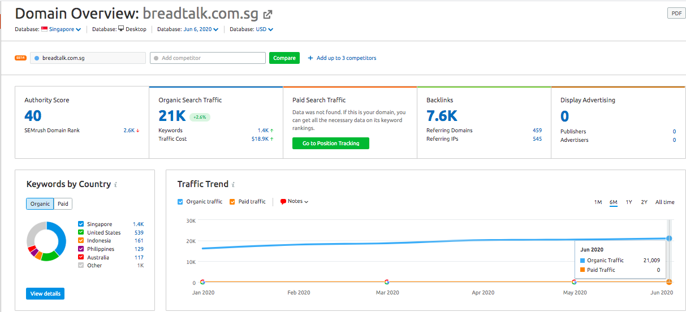Click Traffic Trend info icon

pyautogui.click(x=233, y=184)
